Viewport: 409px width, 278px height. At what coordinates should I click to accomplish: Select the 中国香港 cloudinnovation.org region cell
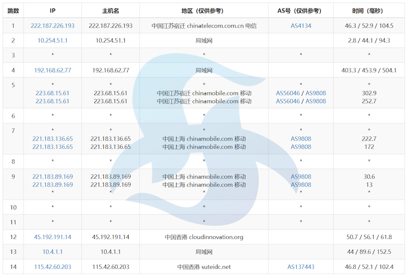tap(204, 237)
